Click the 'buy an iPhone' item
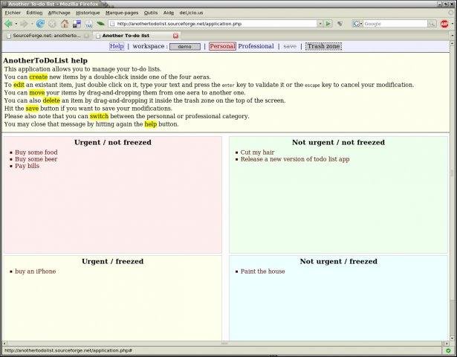Screen dimensions: 457x357 35,271
